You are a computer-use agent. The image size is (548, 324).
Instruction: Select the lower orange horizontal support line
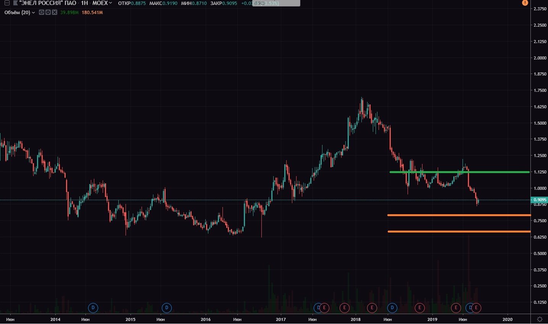458,231
